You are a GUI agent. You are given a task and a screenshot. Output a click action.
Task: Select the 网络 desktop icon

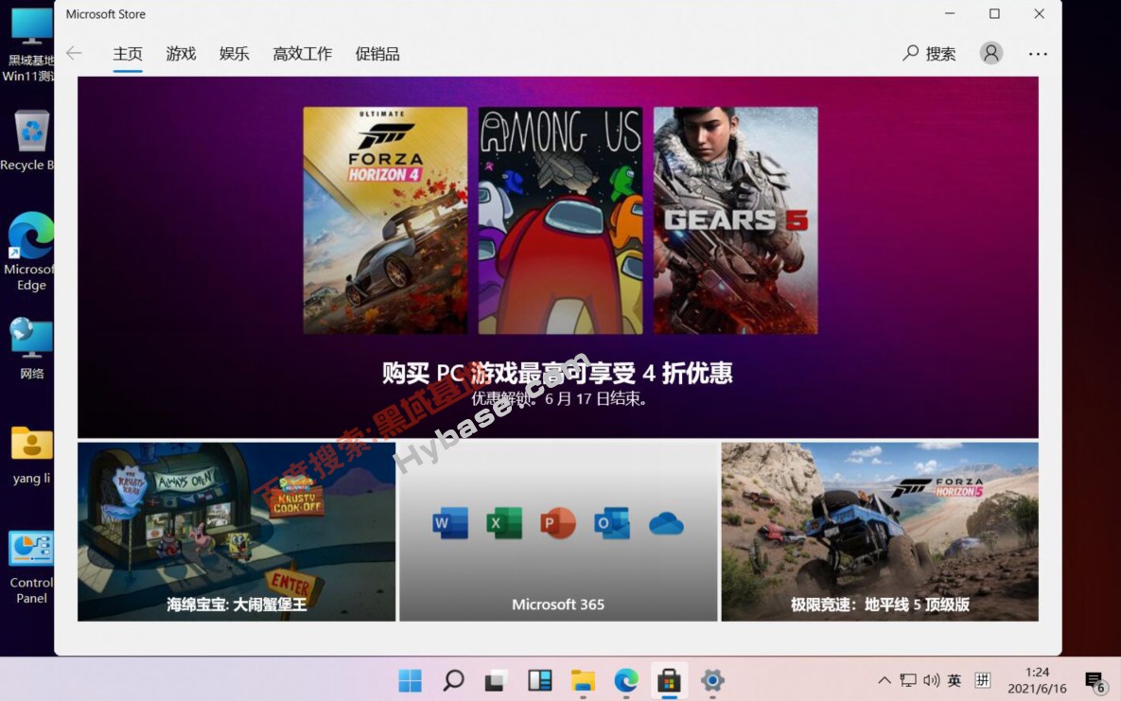point(30,348)
